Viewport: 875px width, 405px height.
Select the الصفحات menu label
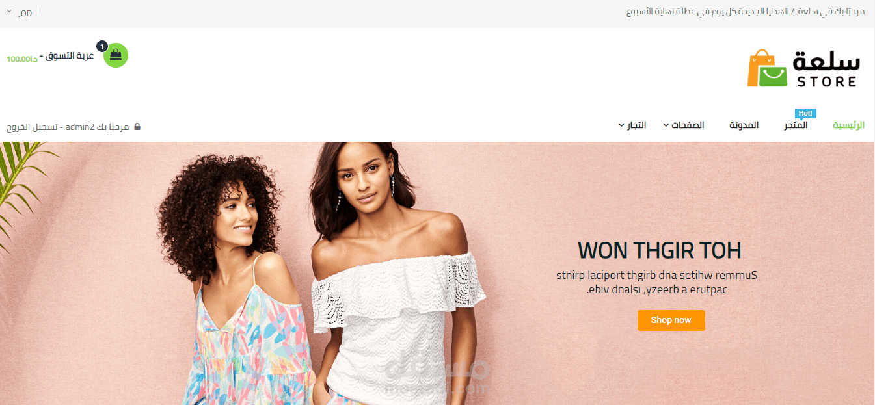click(688, 125)
